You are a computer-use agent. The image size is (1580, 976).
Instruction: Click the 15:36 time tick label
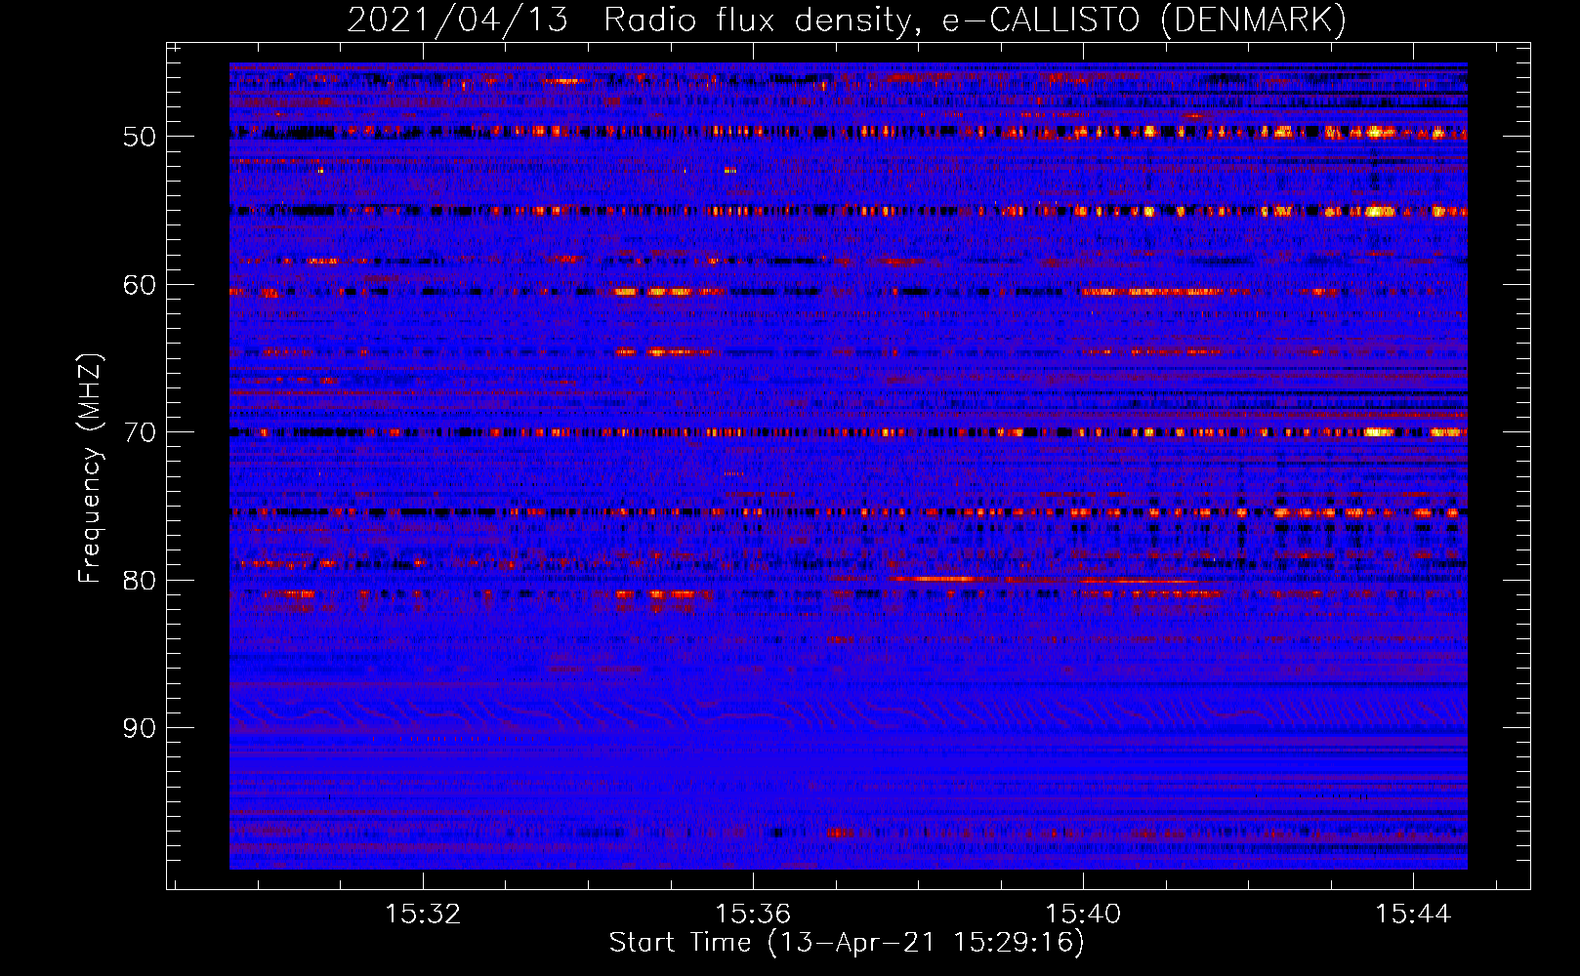[753, 915]
